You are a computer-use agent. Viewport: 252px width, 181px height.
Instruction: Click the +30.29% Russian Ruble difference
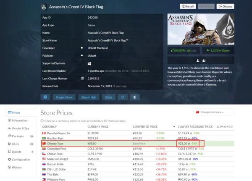click(161, 164)
